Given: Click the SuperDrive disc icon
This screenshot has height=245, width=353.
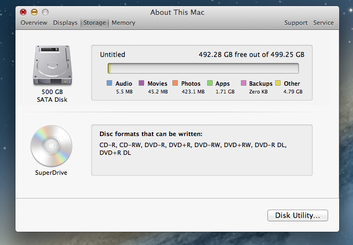Looking at the screenshot, I should coord(51,146).
